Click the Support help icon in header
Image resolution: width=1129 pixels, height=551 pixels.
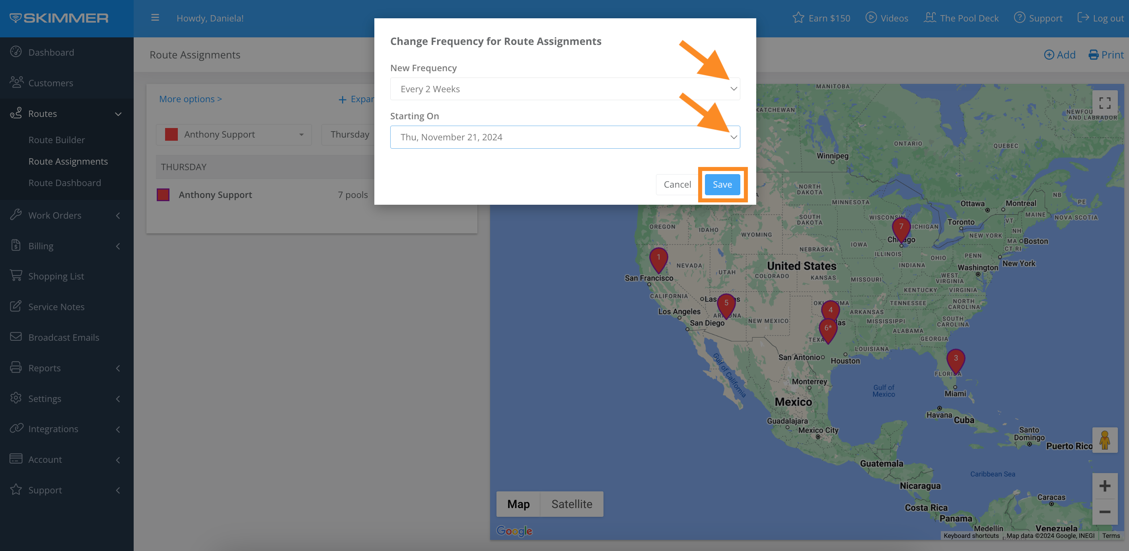(1020, 18)
